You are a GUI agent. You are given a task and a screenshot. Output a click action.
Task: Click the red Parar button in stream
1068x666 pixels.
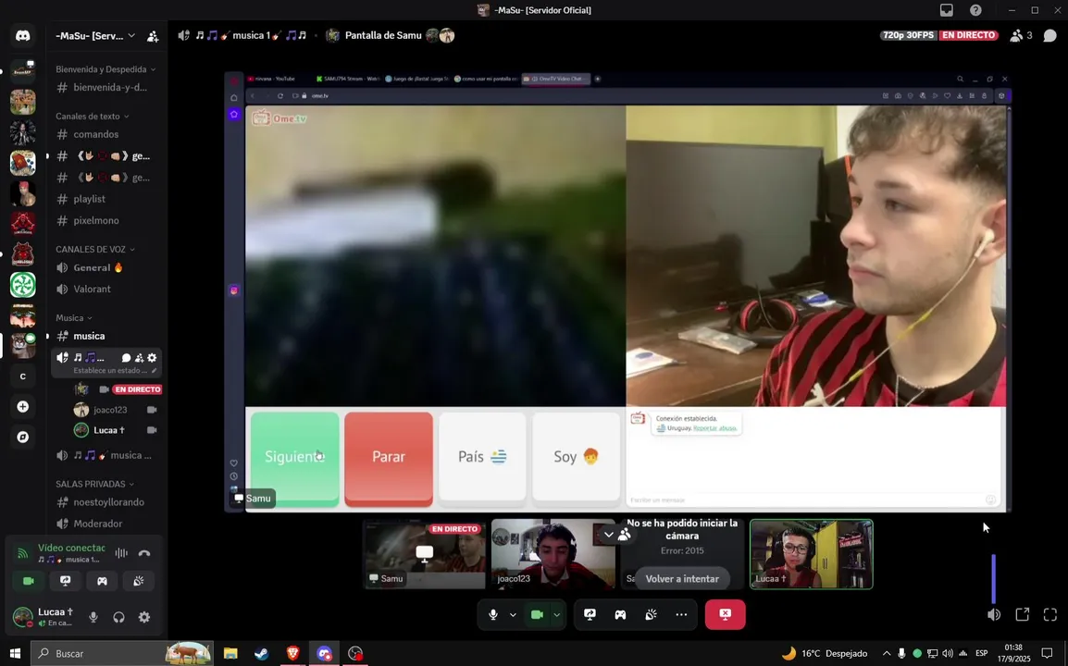coord(389,459)
